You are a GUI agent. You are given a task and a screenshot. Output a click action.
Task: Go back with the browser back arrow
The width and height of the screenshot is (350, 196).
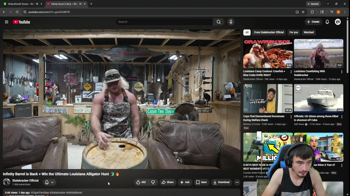[x=4, y=12]
